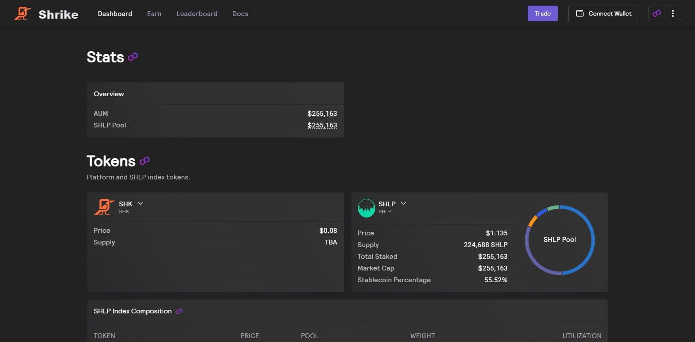Viewport: 695px width, 342px height.
Task: Open the three-dot more options menu
Action: [673, 13]
